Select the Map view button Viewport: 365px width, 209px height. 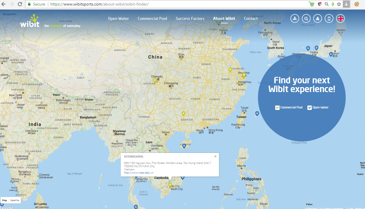click(x=5, y=200)
